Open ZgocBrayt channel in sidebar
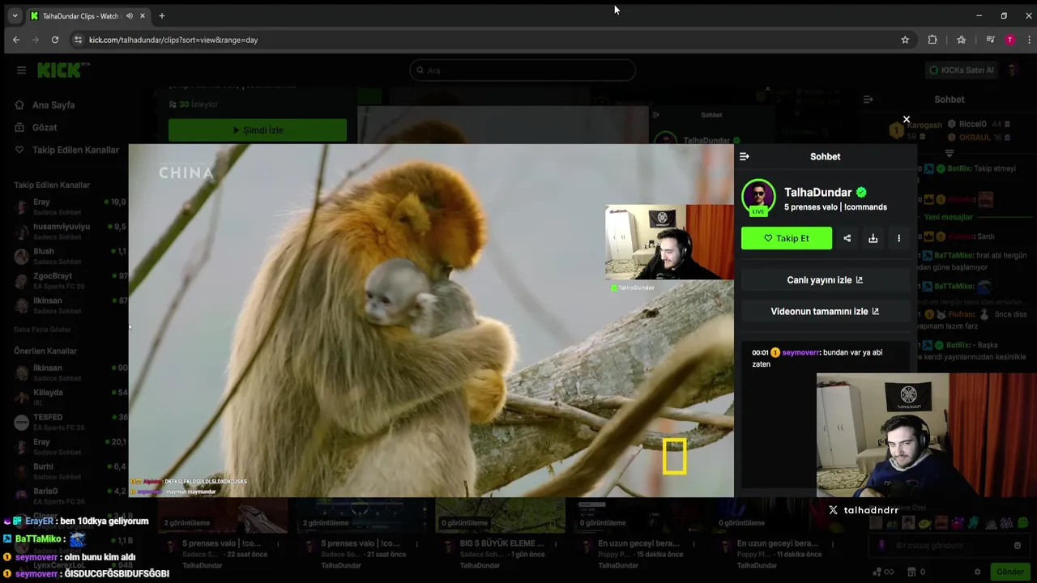This screenshot has width=1037, height=583. tap(70, 281)
